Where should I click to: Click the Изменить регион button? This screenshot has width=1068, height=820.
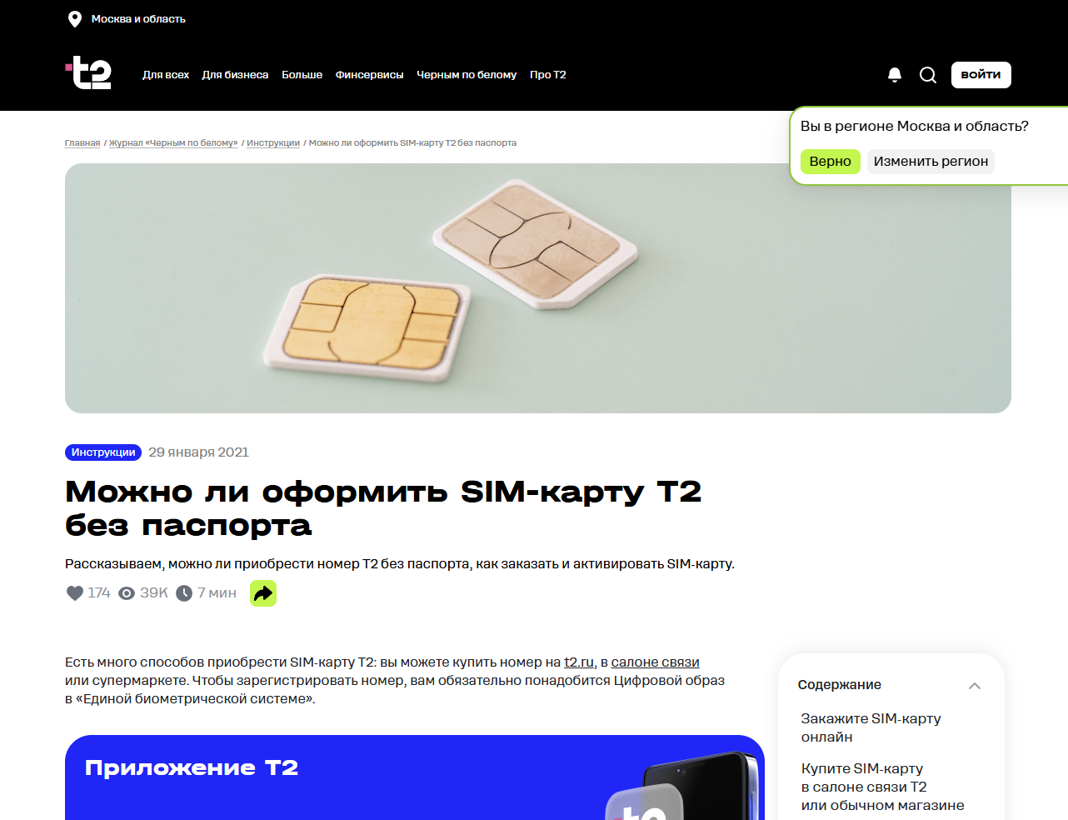click(x=931, y=162)
